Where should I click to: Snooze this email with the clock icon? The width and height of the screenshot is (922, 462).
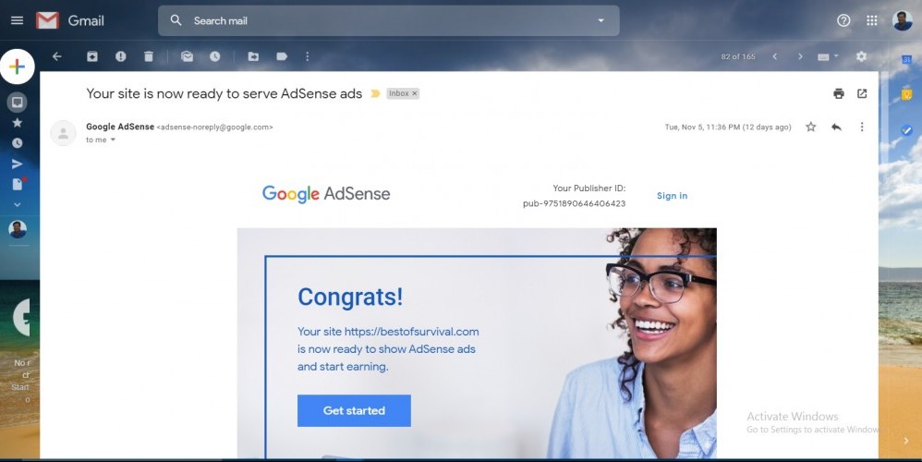click(x=215, y=56)
